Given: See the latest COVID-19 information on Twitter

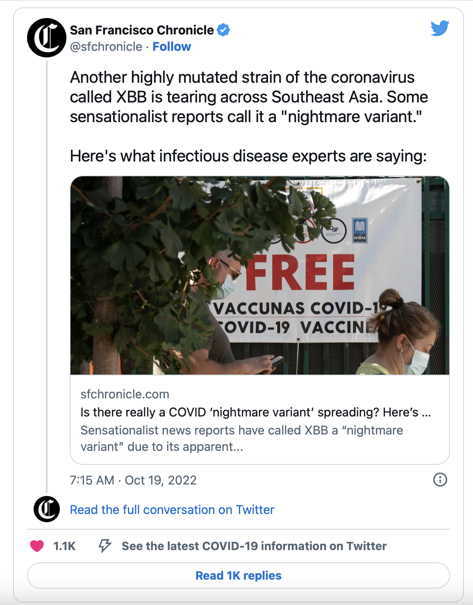Looking at the screenshot, I should pyautogui.click(x=254, y=546).
